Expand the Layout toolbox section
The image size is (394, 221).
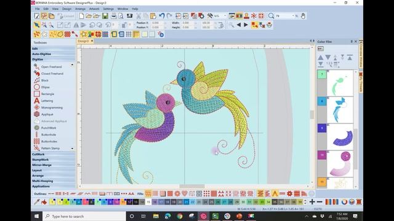[x=54, y=171]
